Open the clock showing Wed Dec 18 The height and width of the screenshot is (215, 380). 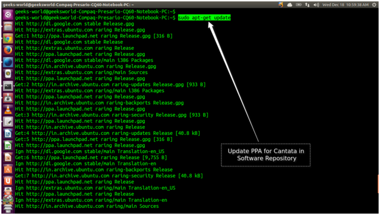346,5
